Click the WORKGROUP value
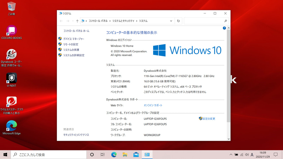This screenshot has width=283, height=159. [x=152, y=135]
